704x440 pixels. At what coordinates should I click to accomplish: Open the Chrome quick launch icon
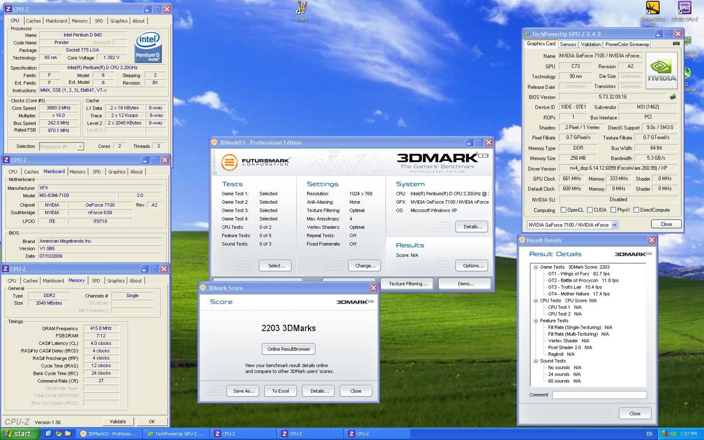pyautogui.click(x=59, y=434)
